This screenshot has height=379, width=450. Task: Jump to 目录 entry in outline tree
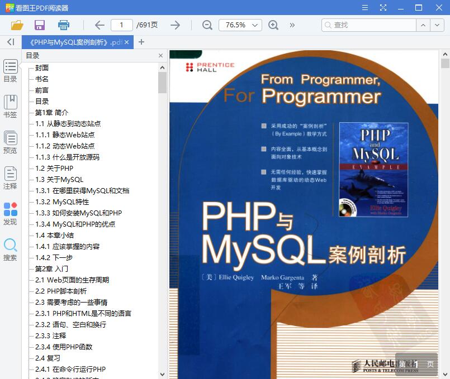(42, 102)
